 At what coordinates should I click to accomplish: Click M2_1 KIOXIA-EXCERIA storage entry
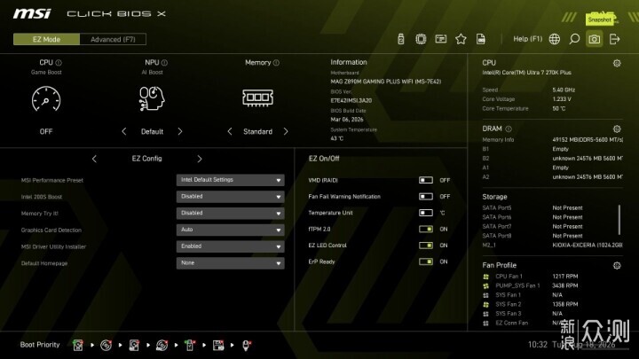click(552, 245)
